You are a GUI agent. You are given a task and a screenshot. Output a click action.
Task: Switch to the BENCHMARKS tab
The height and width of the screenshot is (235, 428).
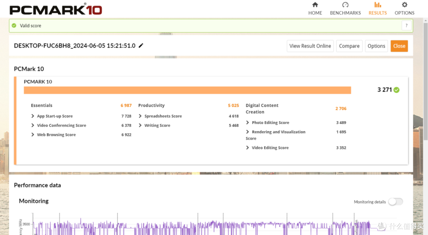345,13
